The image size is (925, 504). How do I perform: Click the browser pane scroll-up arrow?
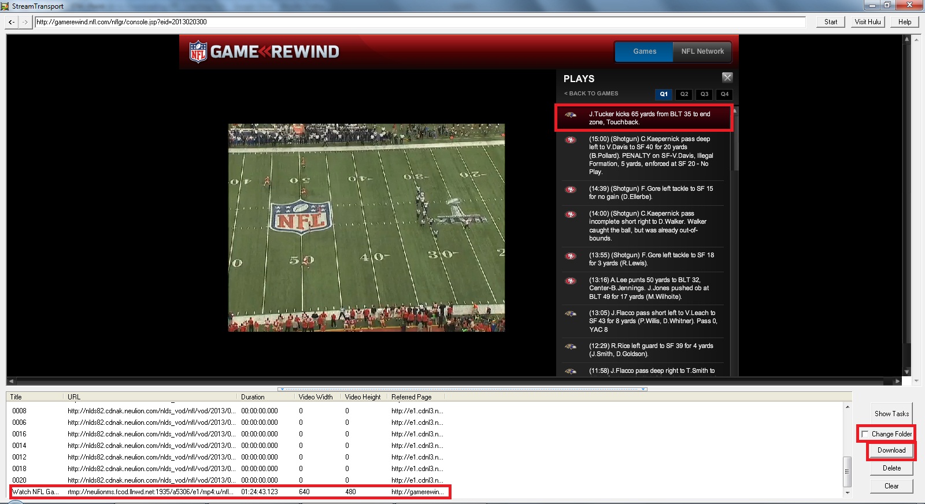pyautogui.click(x=906, y=39)
